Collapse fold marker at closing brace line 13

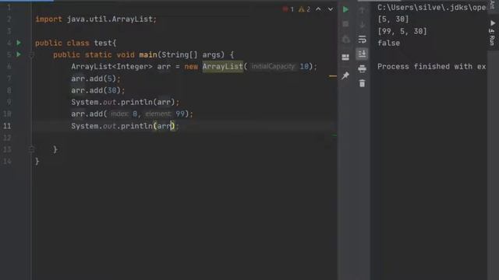pos(31,149)
